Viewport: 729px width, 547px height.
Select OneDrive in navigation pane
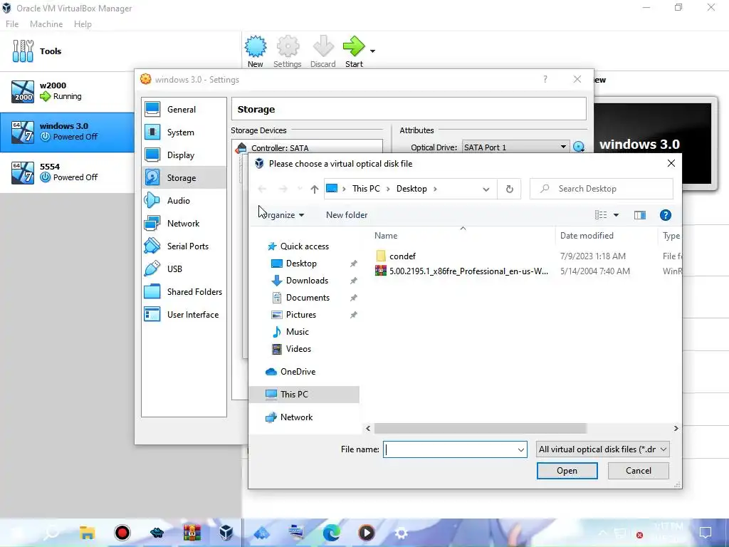coord(298,372)
